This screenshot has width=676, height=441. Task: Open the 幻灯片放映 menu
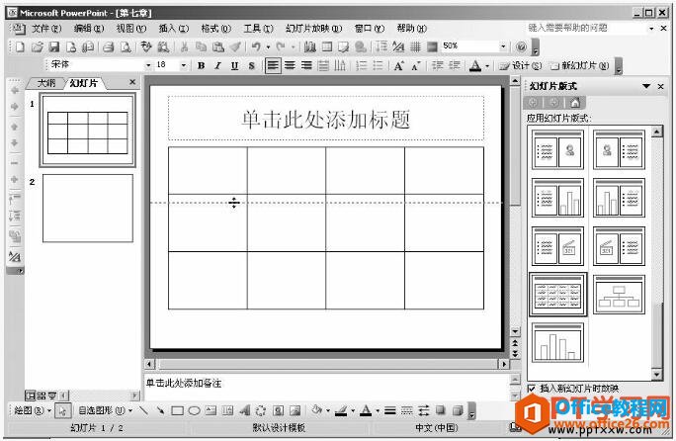(x=313, y=29)
